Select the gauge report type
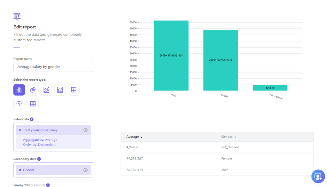Screen dimensions: 327x187 tap(19, 103)
